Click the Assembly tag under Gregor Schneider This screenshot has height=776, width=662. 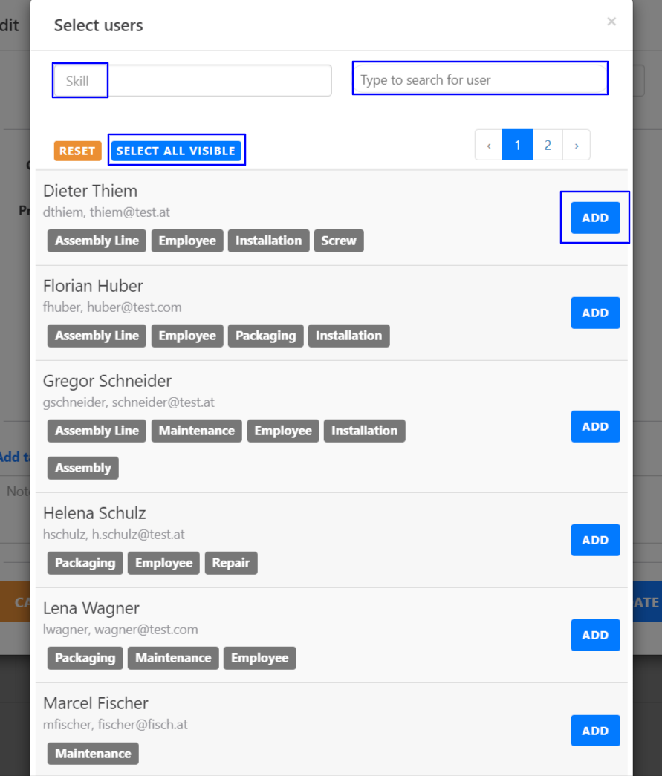point(82,468)
